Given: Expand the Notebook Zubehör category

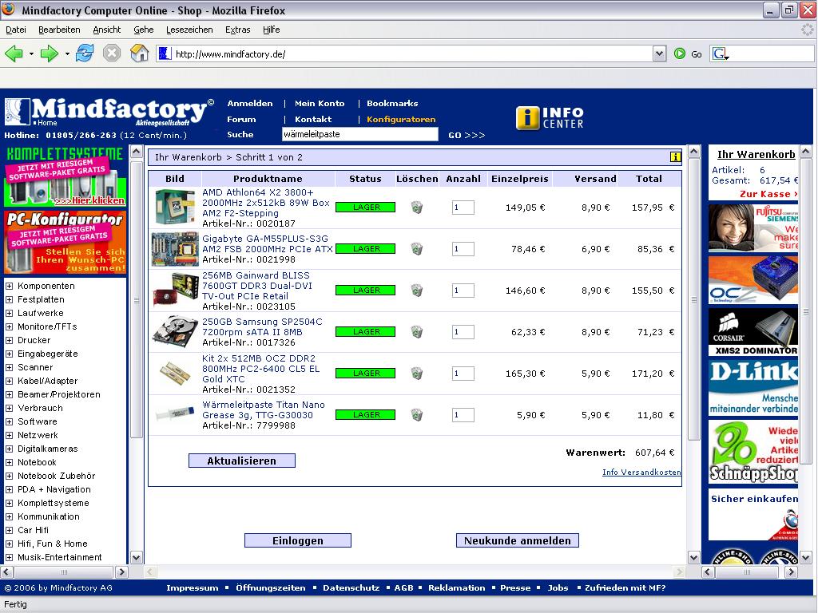Looking at the screenshot, I should (9, 476).
